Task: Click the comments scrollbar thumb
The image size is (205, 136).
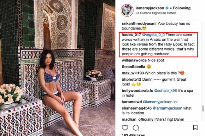Action: tap(203, 109)
